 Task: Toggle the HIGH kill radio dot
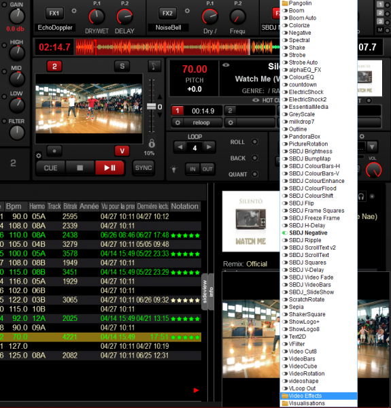(4, 46)
